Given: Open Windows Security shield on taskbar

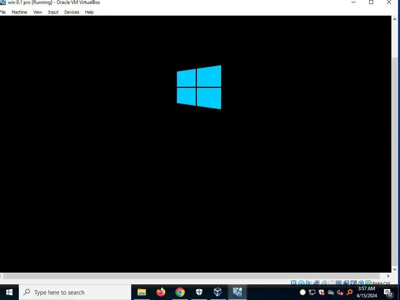Looking at the screenshot, I should point(199,292).
